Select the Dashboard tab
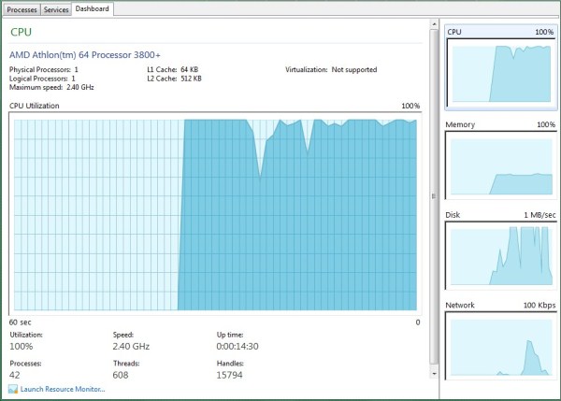561x401 pixels. [93, 9]
